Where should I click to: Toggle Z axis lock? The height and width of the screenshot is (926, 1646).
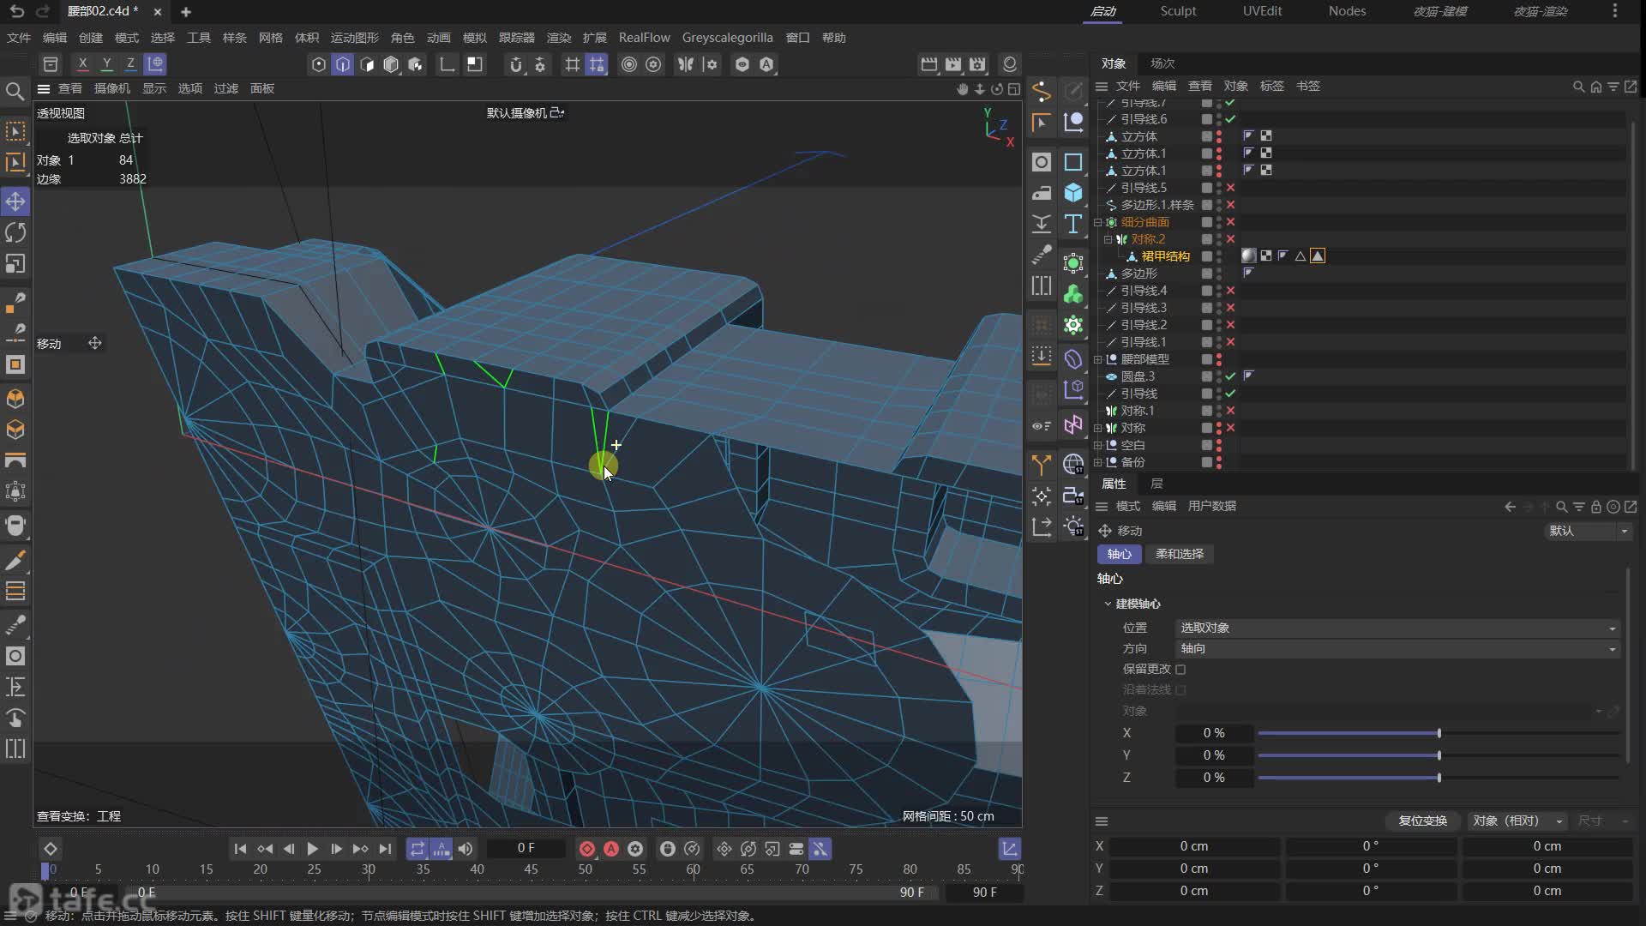pyautogui.click(x=130, y=63)
